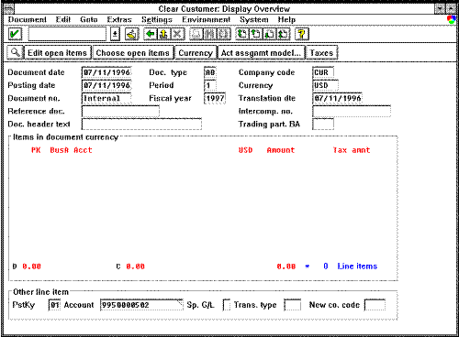Click the Choose open items button
The height and width of the screenshot is (337, 459).
(133, 52)
